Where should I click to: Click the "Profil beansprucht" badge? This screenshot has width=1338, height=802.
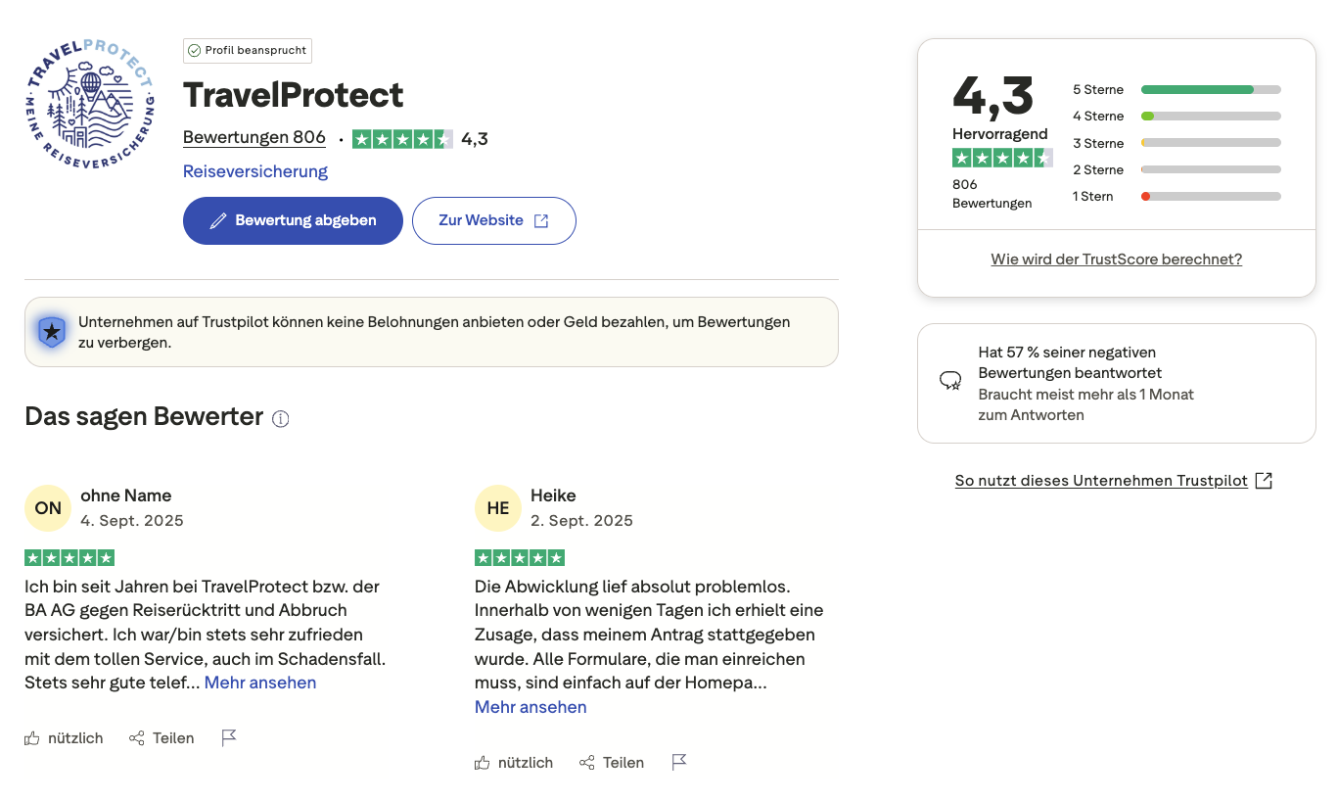click(247, 50)
